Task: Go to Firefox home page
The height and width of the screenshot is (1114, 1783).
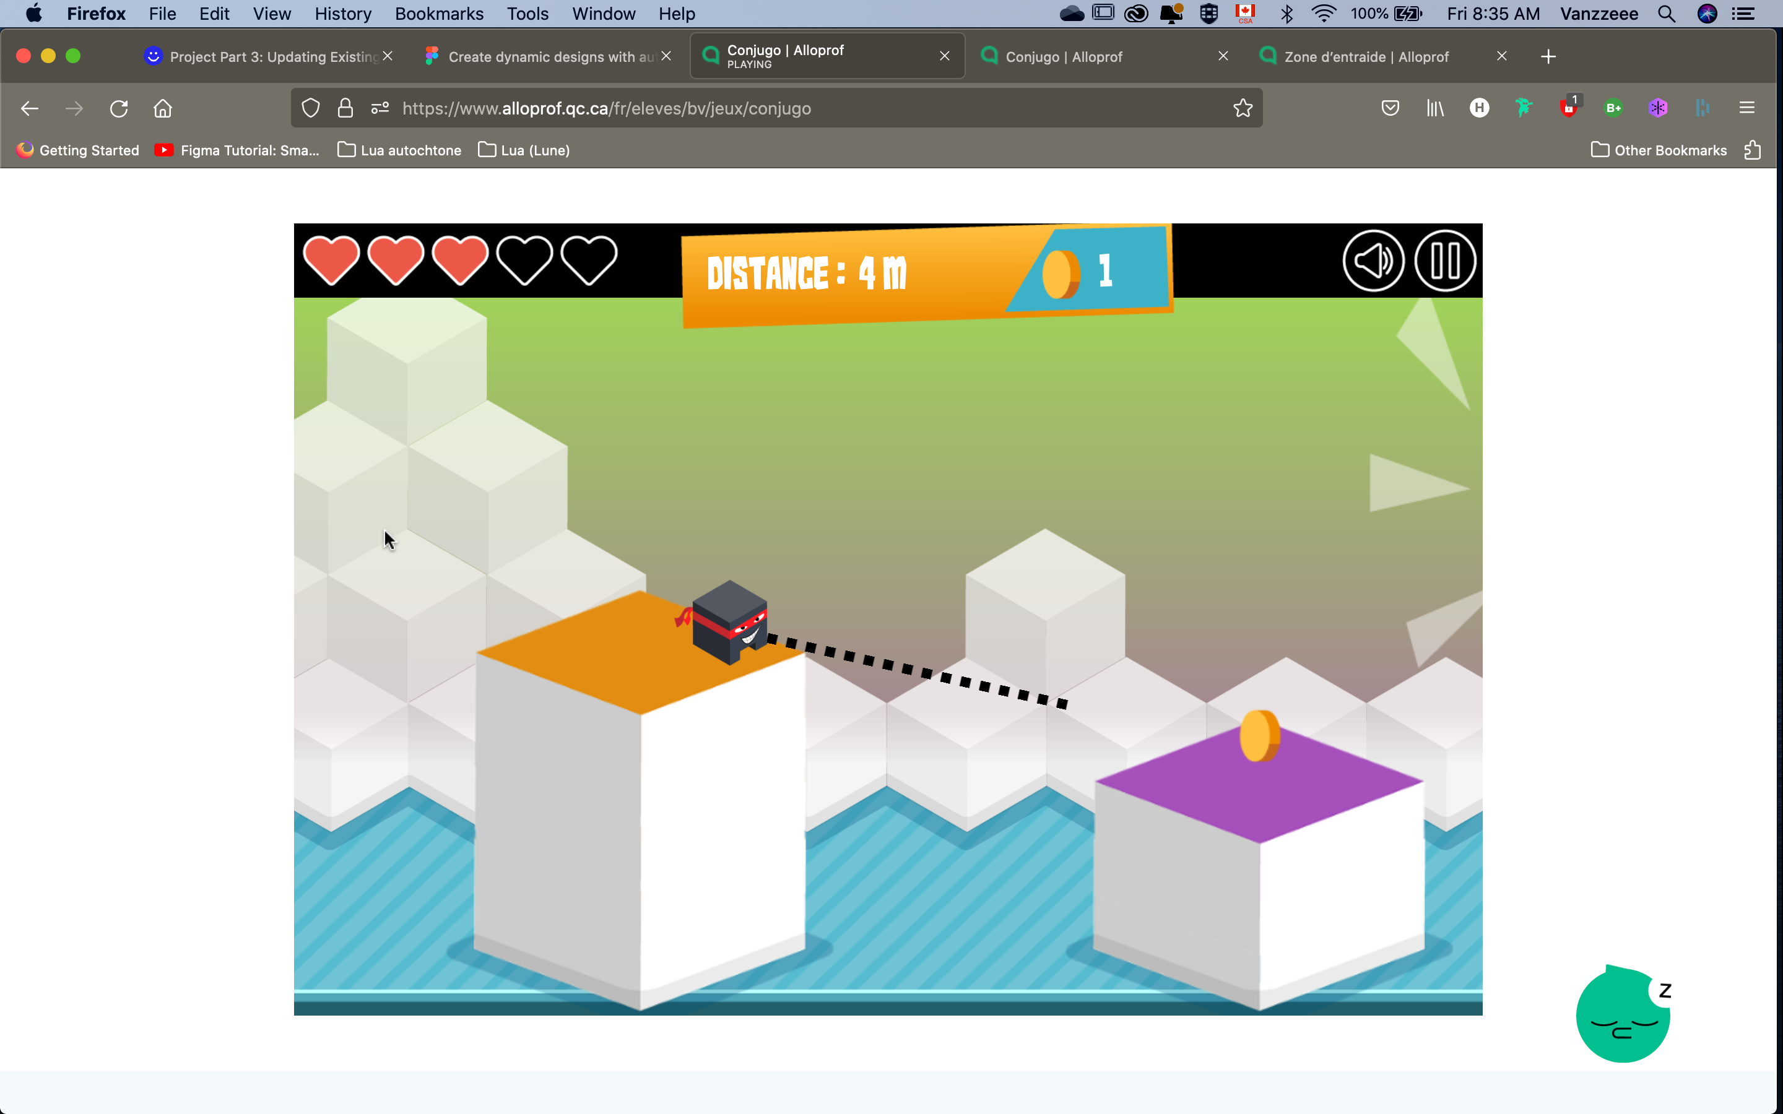Action: click(163, 108)
